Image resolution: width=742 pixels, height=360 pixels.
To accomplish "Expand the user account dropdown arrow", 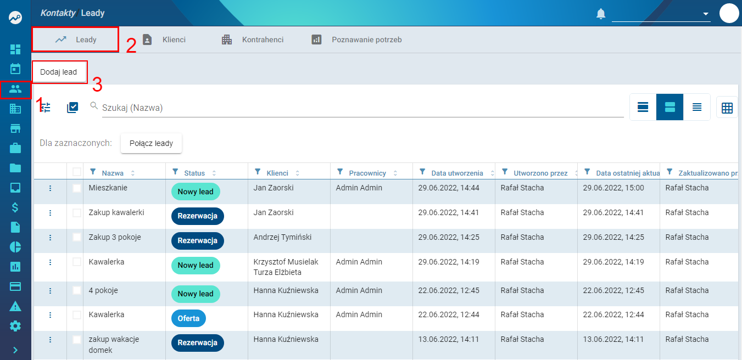I will point(706,14).
